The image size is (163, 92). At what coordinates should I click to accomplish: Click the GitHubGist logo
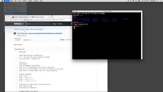[x=19, y=24]
